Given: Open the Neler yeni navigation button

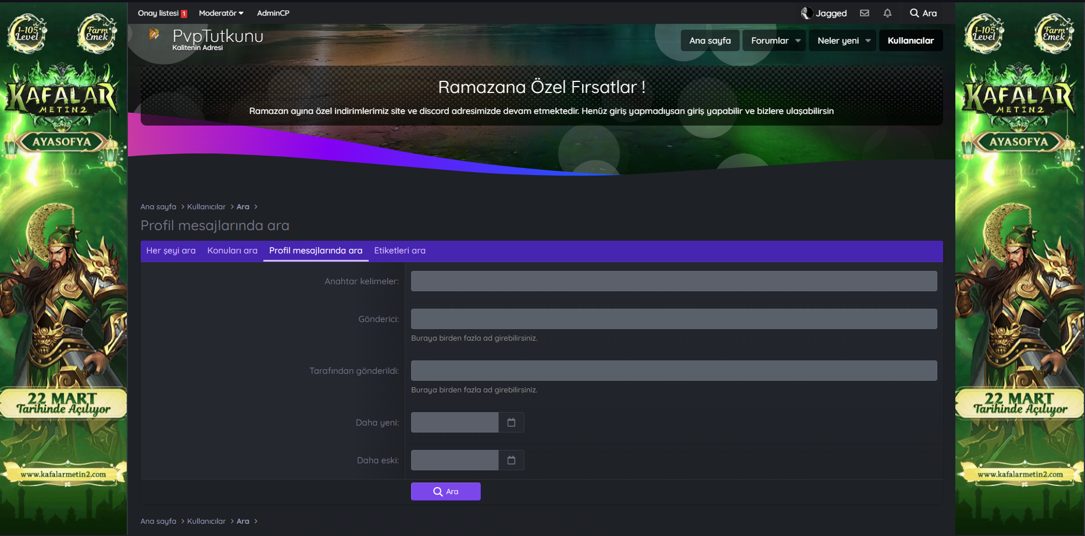Looking at the screenshot, I should (837, 41).
